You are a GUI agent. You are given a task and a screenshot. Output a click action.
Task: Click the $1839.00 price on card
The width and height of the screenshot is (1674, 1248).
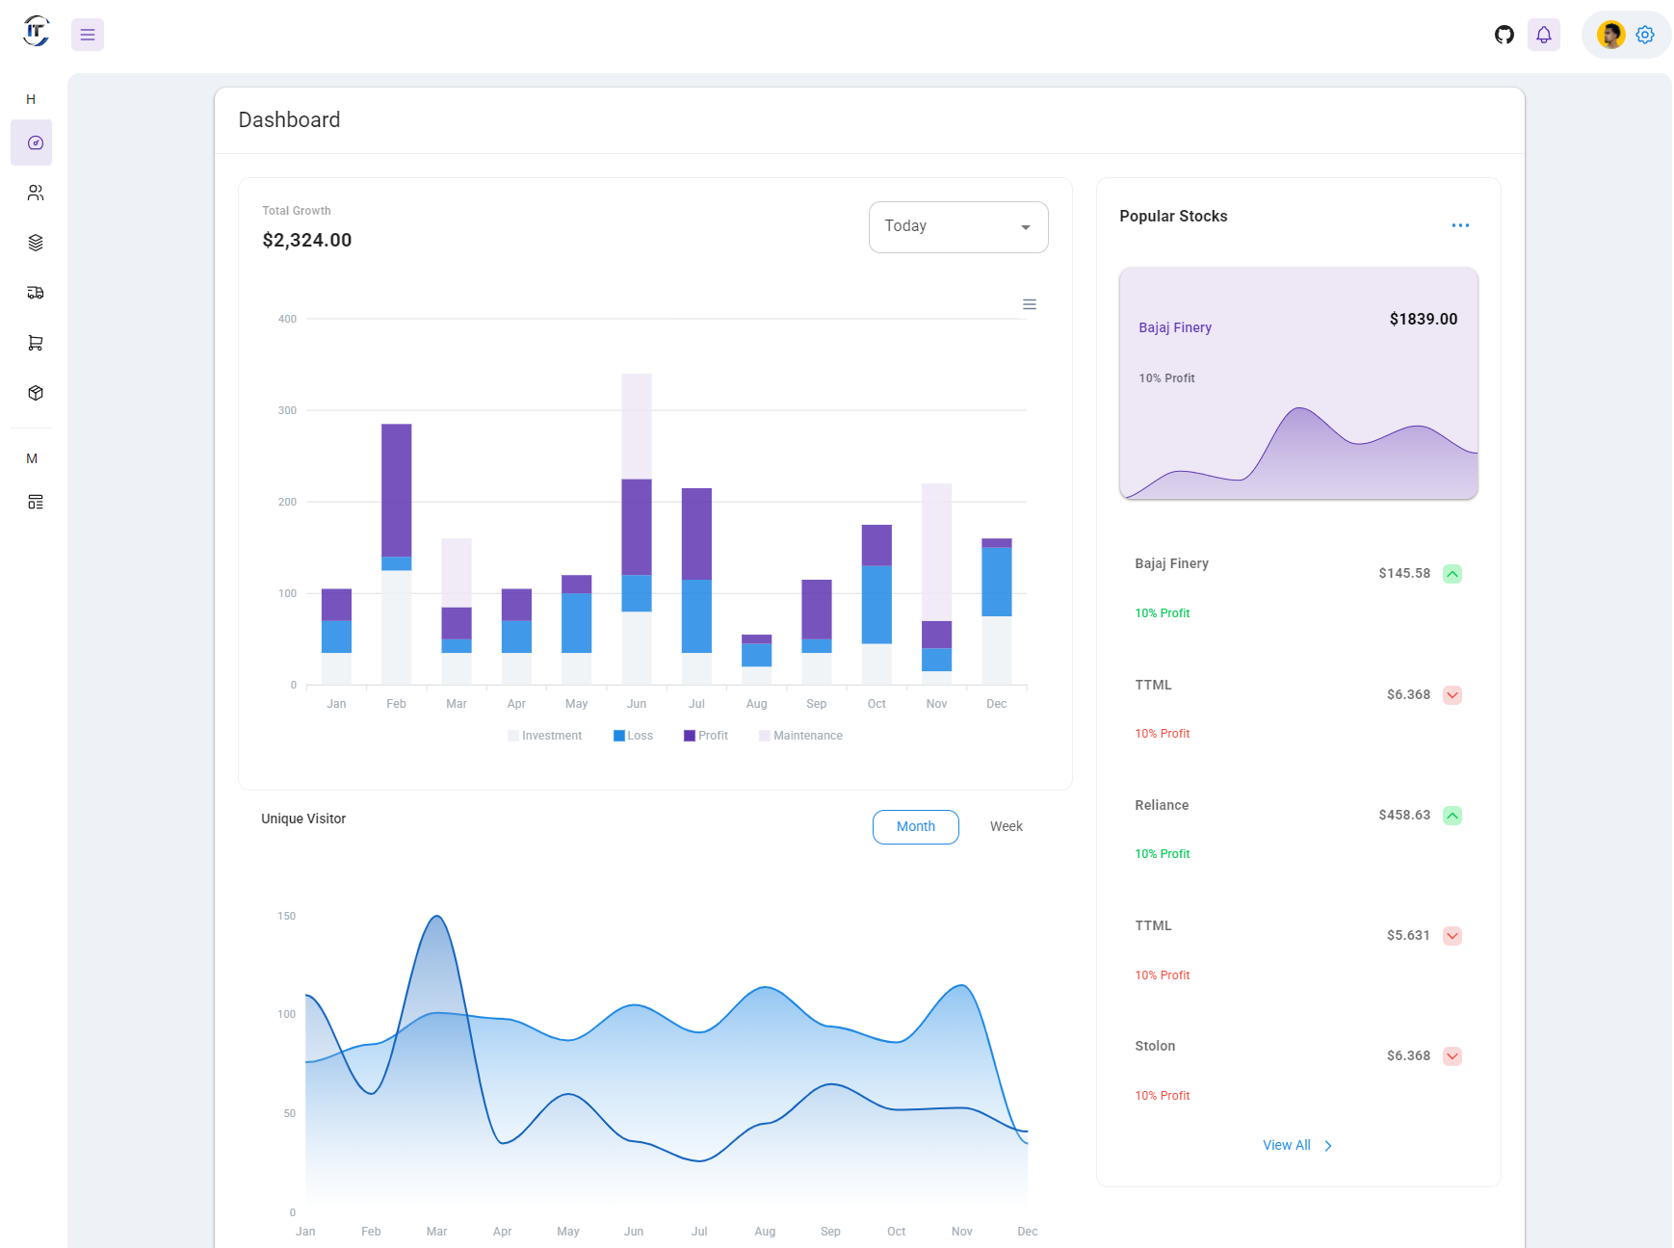1424,319
